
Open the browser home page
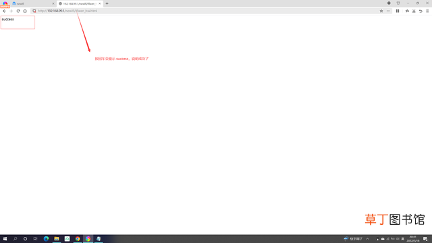pos(25,11)
